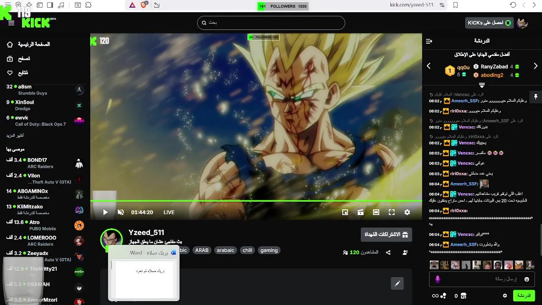Expand the show more followed channels link

(x=15, y=136)
